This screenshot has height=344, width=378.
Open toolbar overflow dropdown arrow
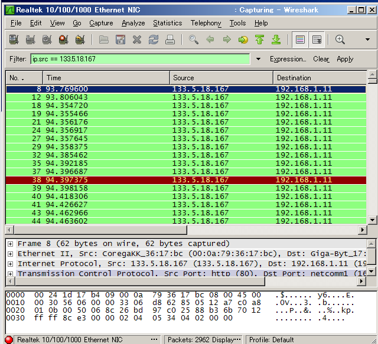click(367, 40)
